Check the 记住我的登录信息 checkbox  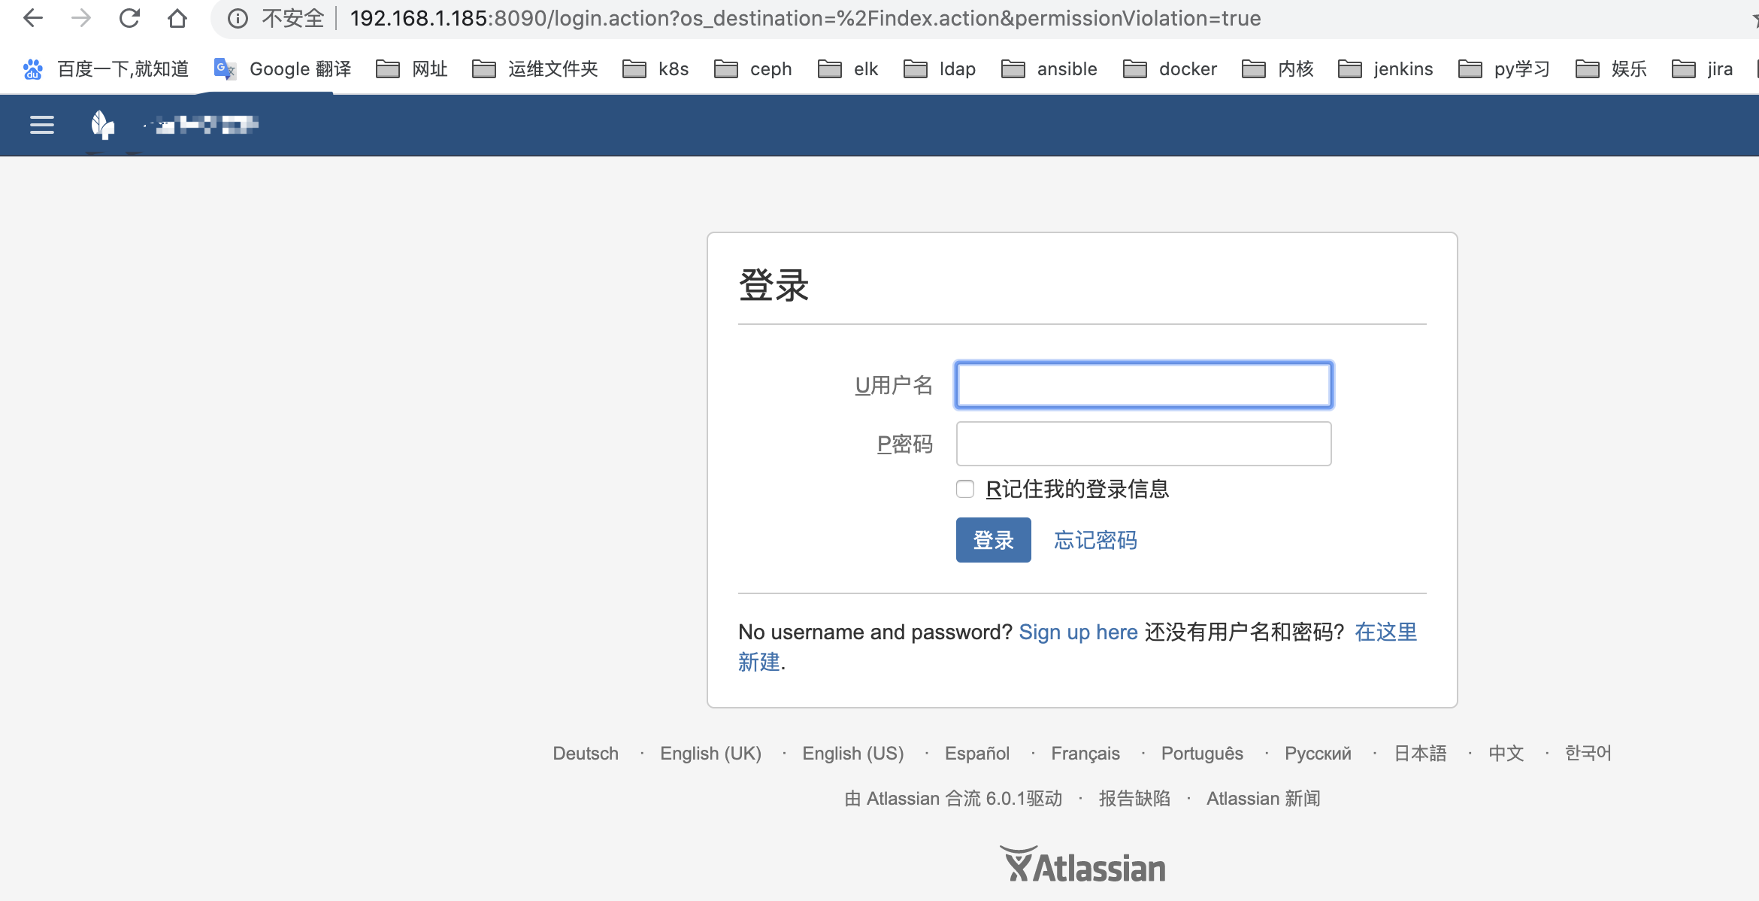[965, 489]
